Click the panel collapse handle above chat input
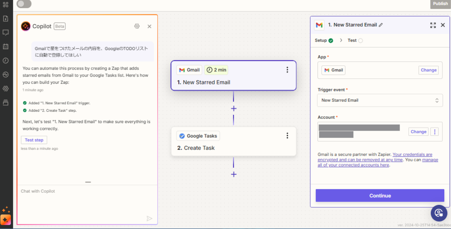 (x=88, y=182)
